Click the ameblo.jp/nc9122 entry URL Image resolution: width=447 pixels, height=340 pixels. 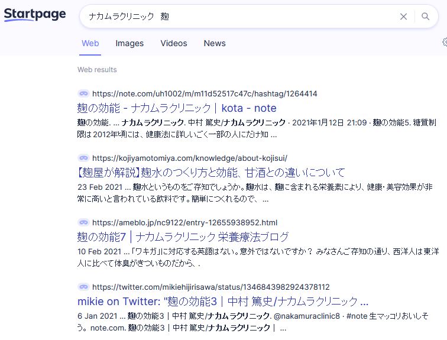(x=184, y=222)
